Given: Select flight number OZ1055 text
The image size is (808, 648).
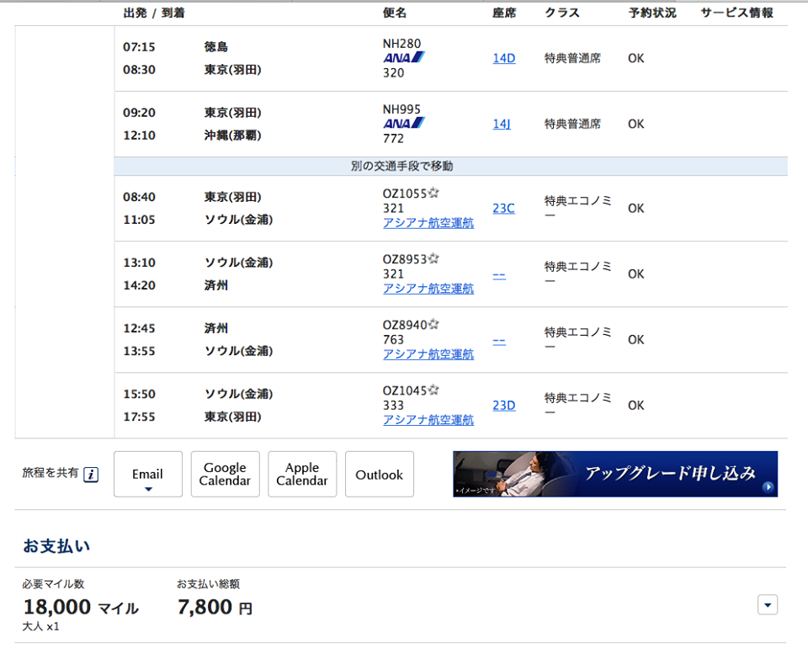Looking at the screenshot, I should (x=405, y=194).
